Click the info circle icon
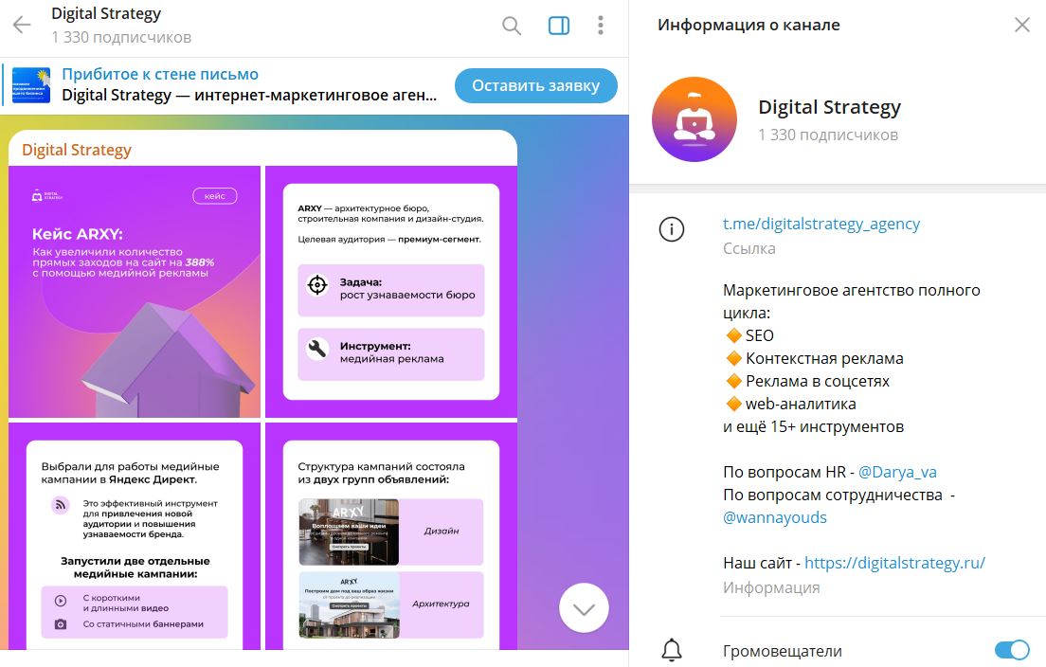 tap(672, 229)
